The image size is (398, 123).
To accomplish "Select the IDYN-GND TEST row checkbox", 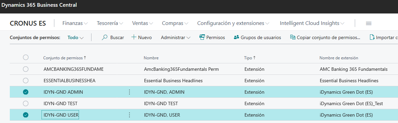I will [26, 103].
